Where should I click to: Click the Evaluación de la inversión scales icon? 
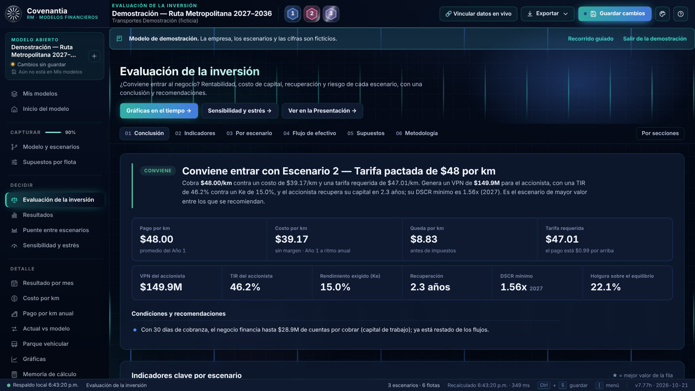pyautogui.click(x=14, y=200)
